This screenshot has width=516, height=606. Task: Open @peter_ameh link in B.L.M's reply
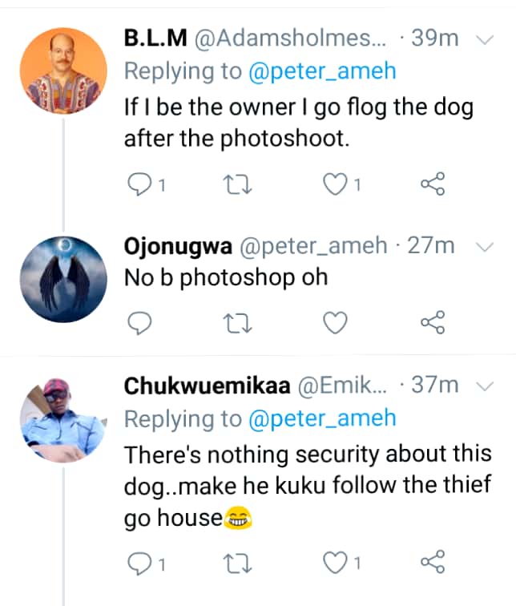tap(321, 71)
